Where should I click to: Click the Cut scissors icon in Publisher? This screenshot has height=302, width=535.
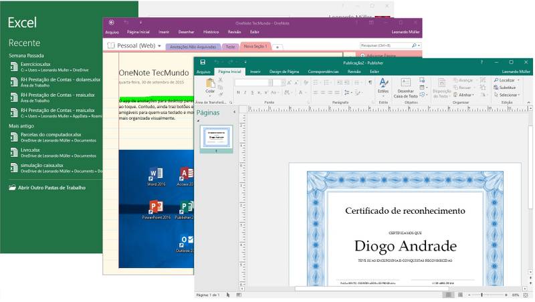221,80
